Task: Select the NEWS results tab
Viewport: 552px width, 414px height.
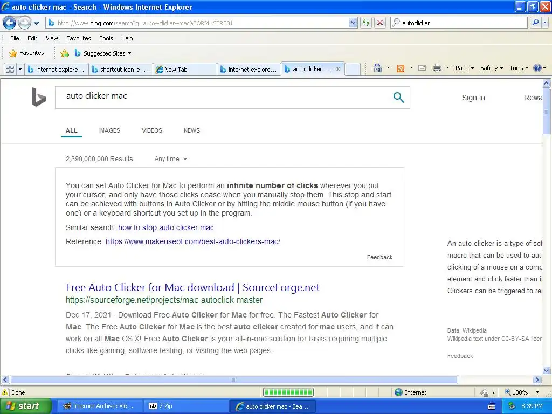Action: click(x=191, y=130)
